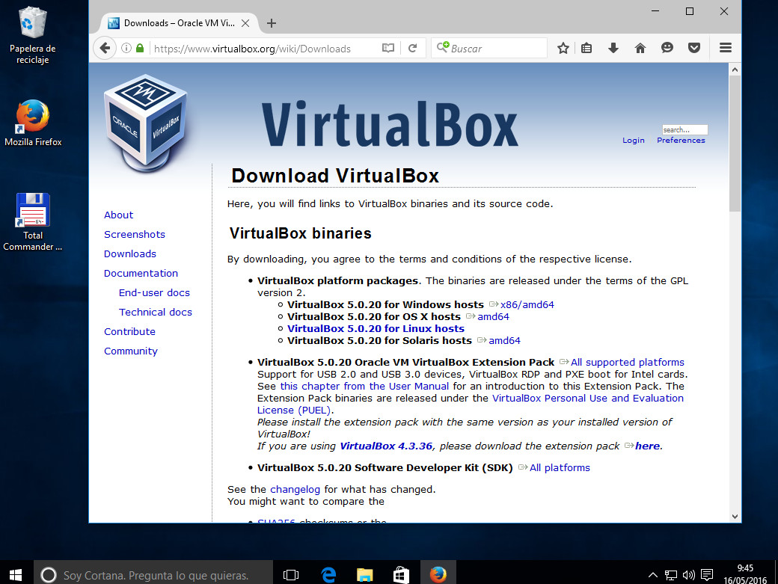Image resolution: width=778 pixels, height=584 pixels.
Task: Show hidden system tray icons
Action: click(653, 575)
